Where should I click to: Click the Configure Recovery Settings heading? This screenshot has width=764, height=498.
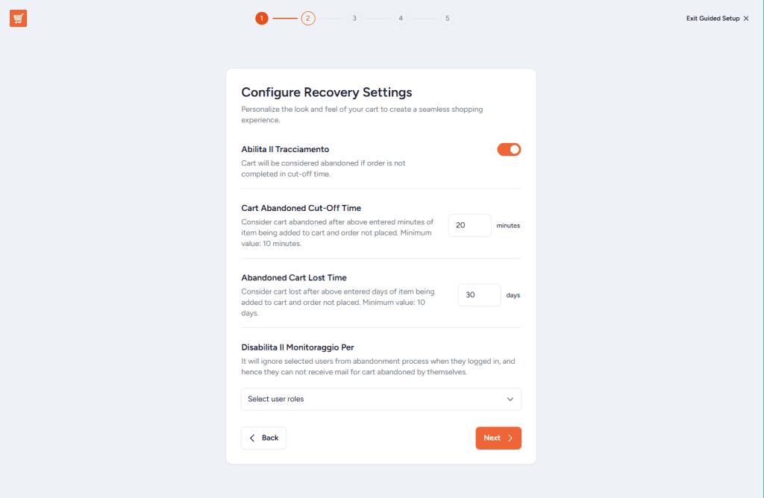click(x=327, y=92)
